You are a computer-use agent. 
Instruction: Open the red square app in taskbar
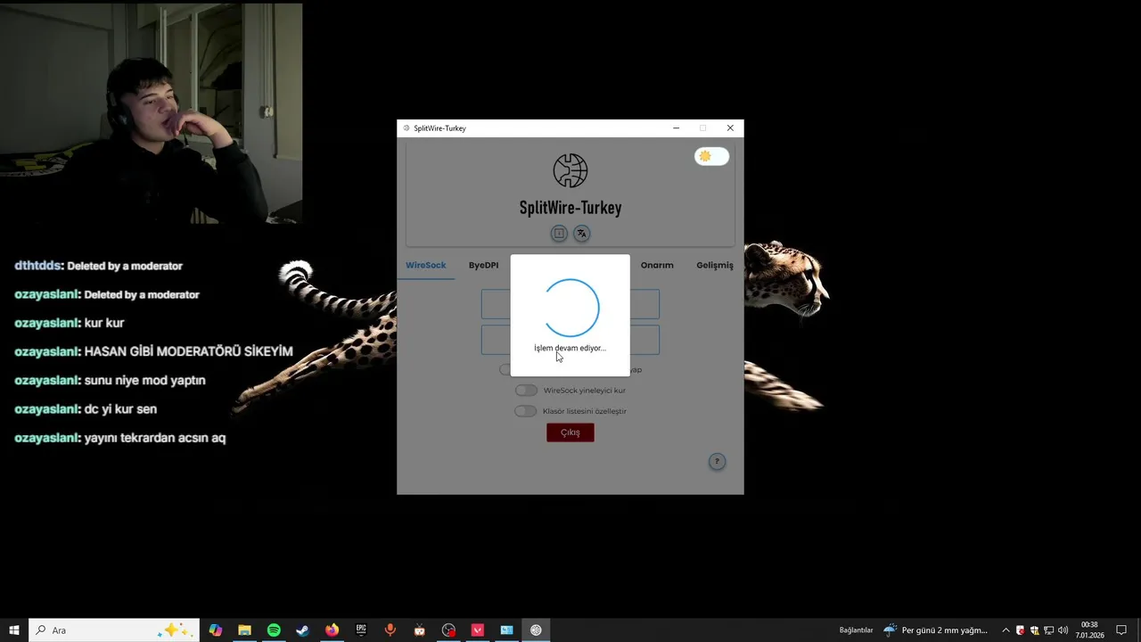click(478, 630)
